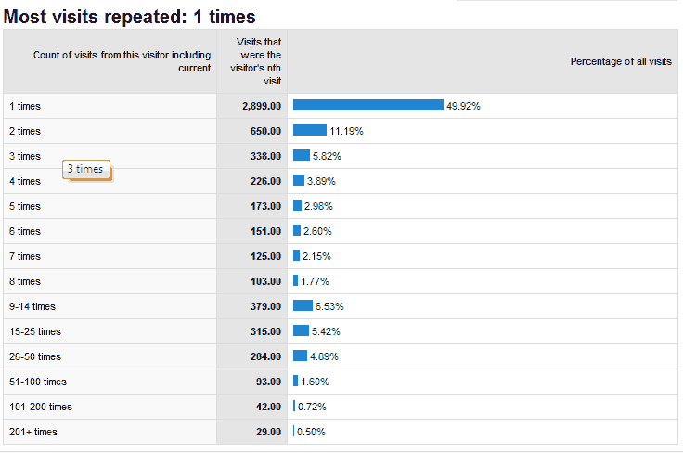Click the '15-25 times' row label
The width and height of the screenshot is (683, 453).
point(34,331)
